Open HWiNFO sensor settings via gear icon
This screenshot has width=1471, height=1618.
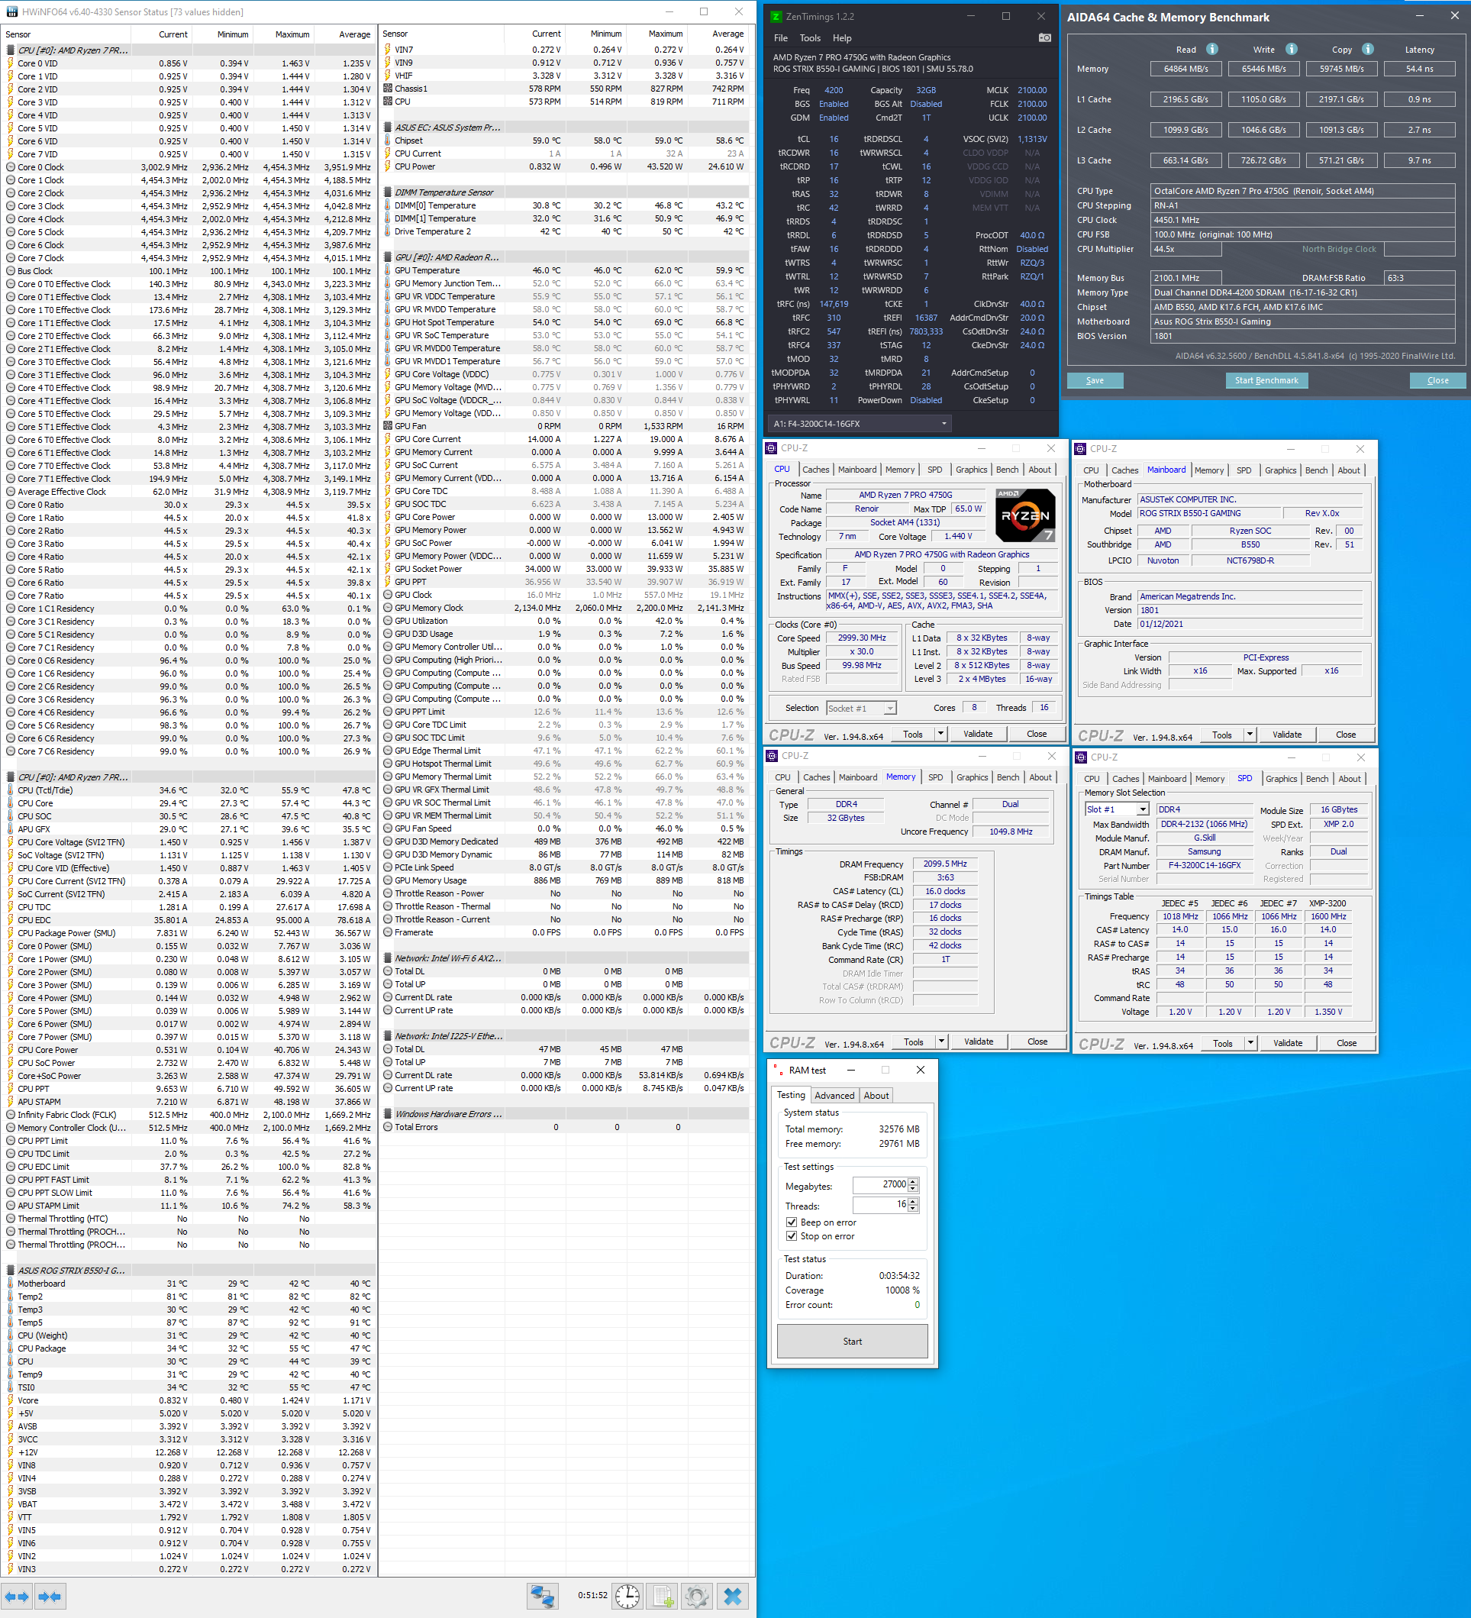(x=697, y=1597)
